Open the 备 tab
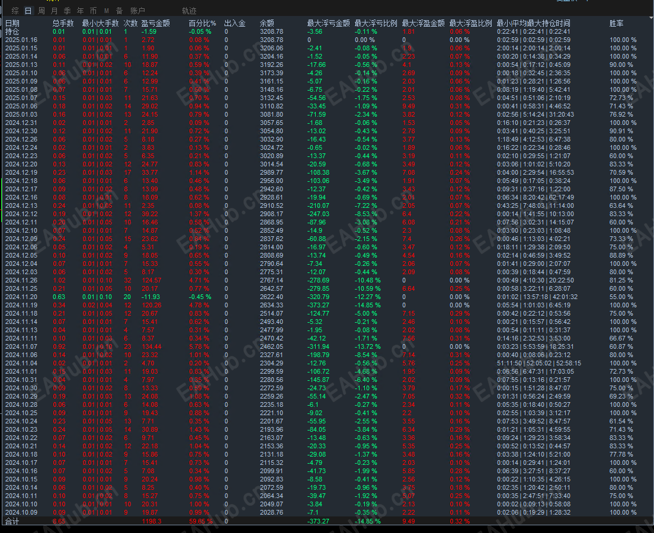The image size is (654, 533). click(119, 11)
